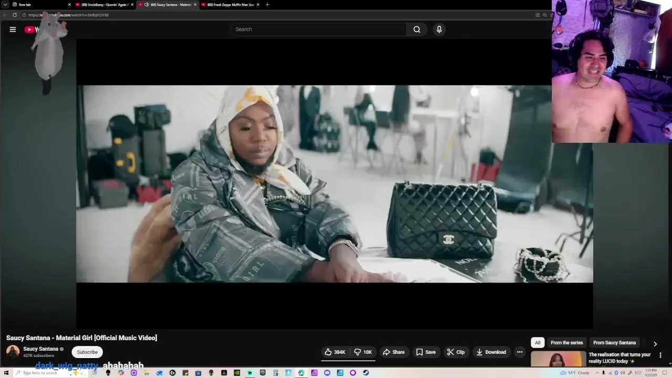Close the Frank Zappa Muffin Man tab
The height and width of the screenshot is (378, 672).
(258, 5)
